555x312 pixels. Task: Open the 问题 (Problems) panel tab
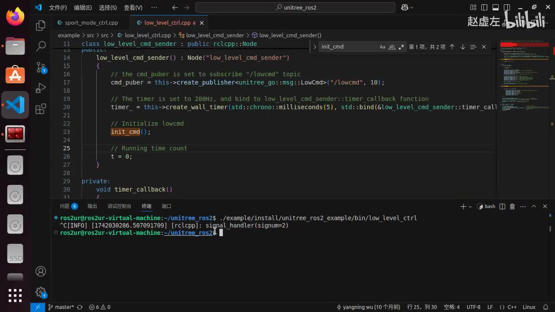point(65,206)
